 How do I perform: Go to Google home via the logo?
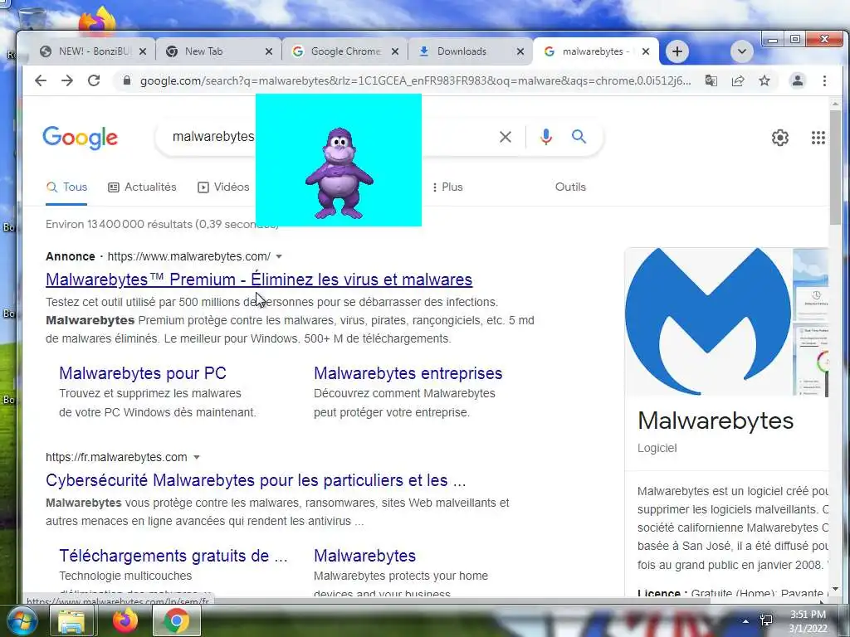click(x=80, y=138)
